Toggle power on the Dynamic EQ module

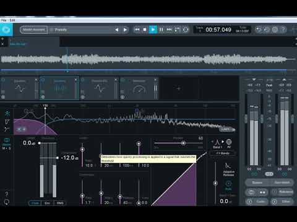[x=82, y=80]
